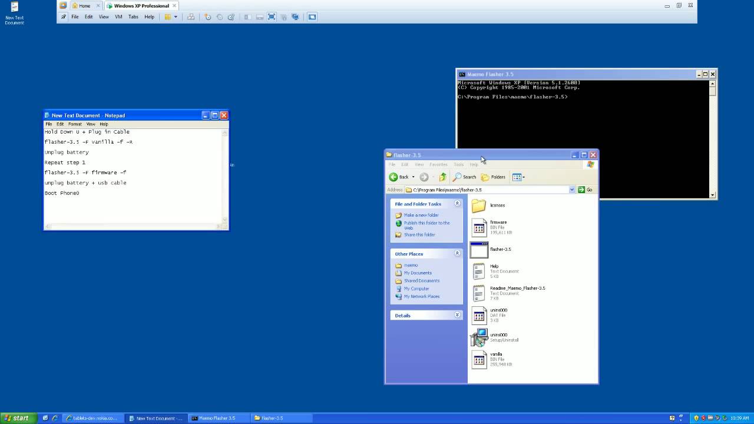Open Notepad View menu
This screenshot has width=754, height=424.
[91, 124]
